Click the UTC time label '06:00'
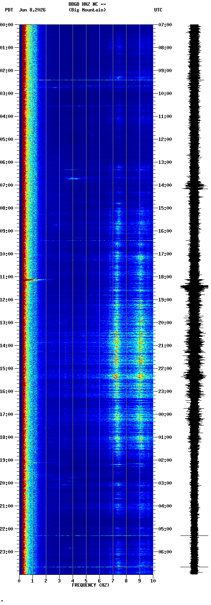The image size is (211, 605). pos(165,552)
